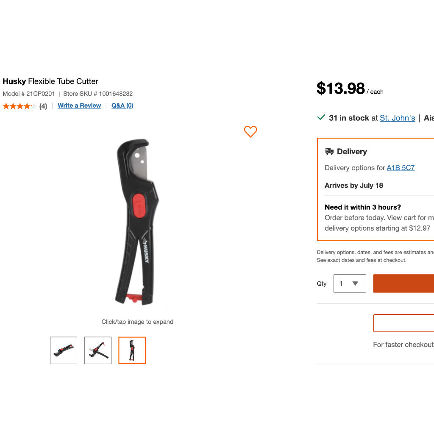The image size is (434, 434).
Task: Select the third highlighted thumbnail
Action: 132,351
